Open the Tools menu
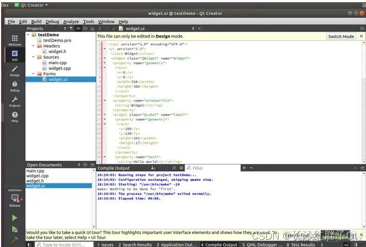 coord(88,22)
